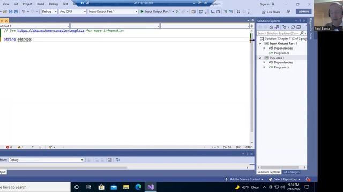Viewport: 343px width, 192px height.
Task: Click the search magnifier in Solution Explorer
Action: [x=302, y=33]
